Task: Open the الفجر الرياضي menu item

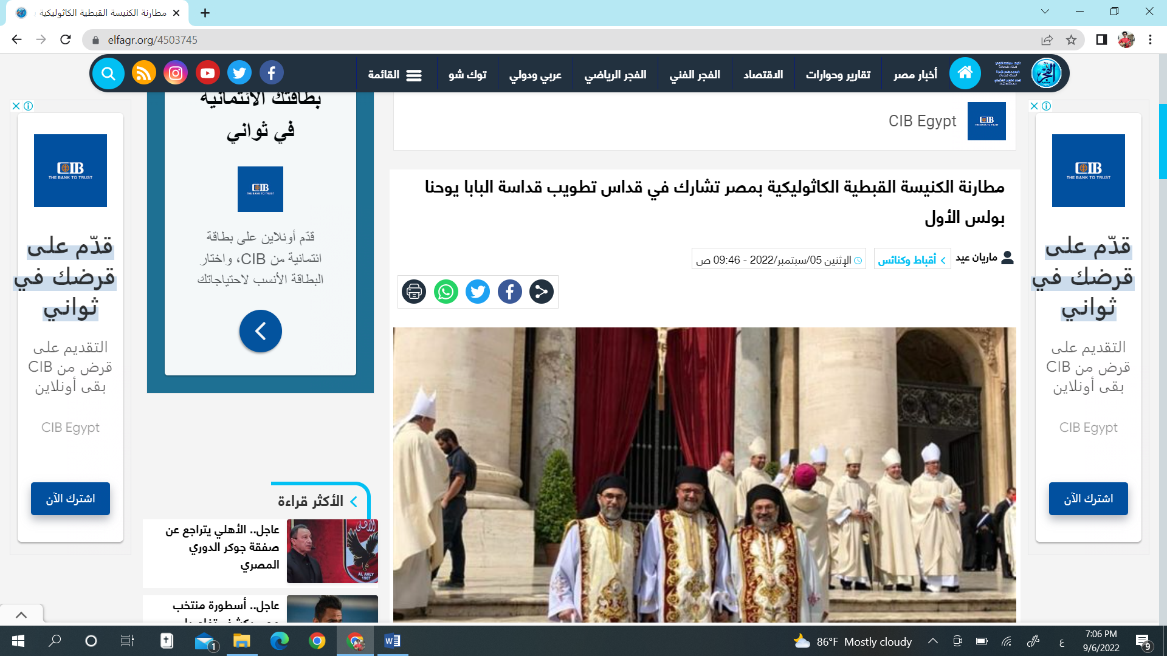Action: (615, 74)
